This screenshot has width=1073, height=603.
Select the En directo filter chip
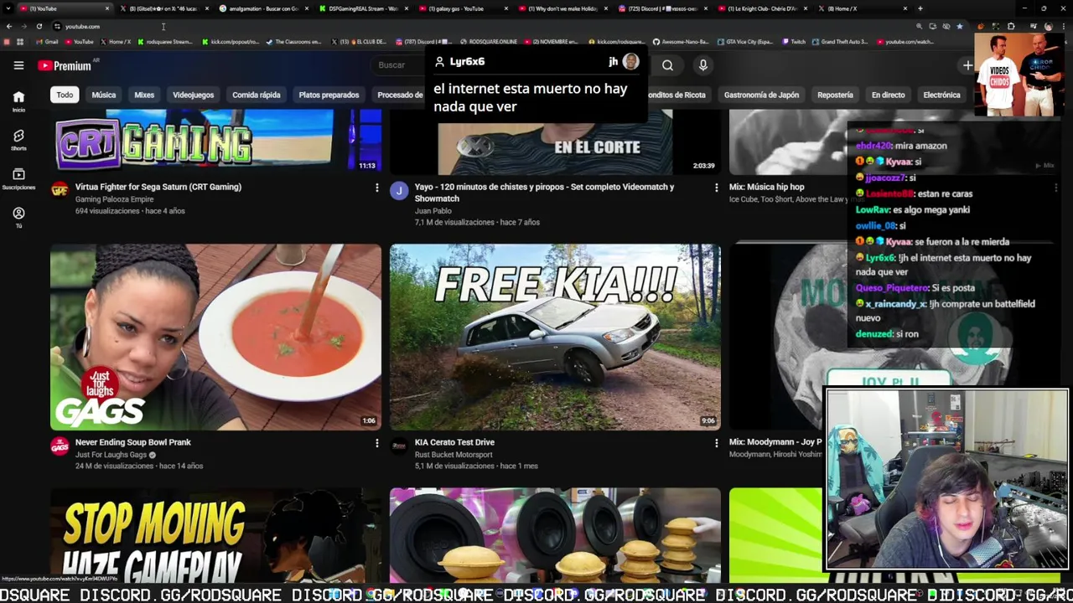pyautogui.click(x=888, y=95)
